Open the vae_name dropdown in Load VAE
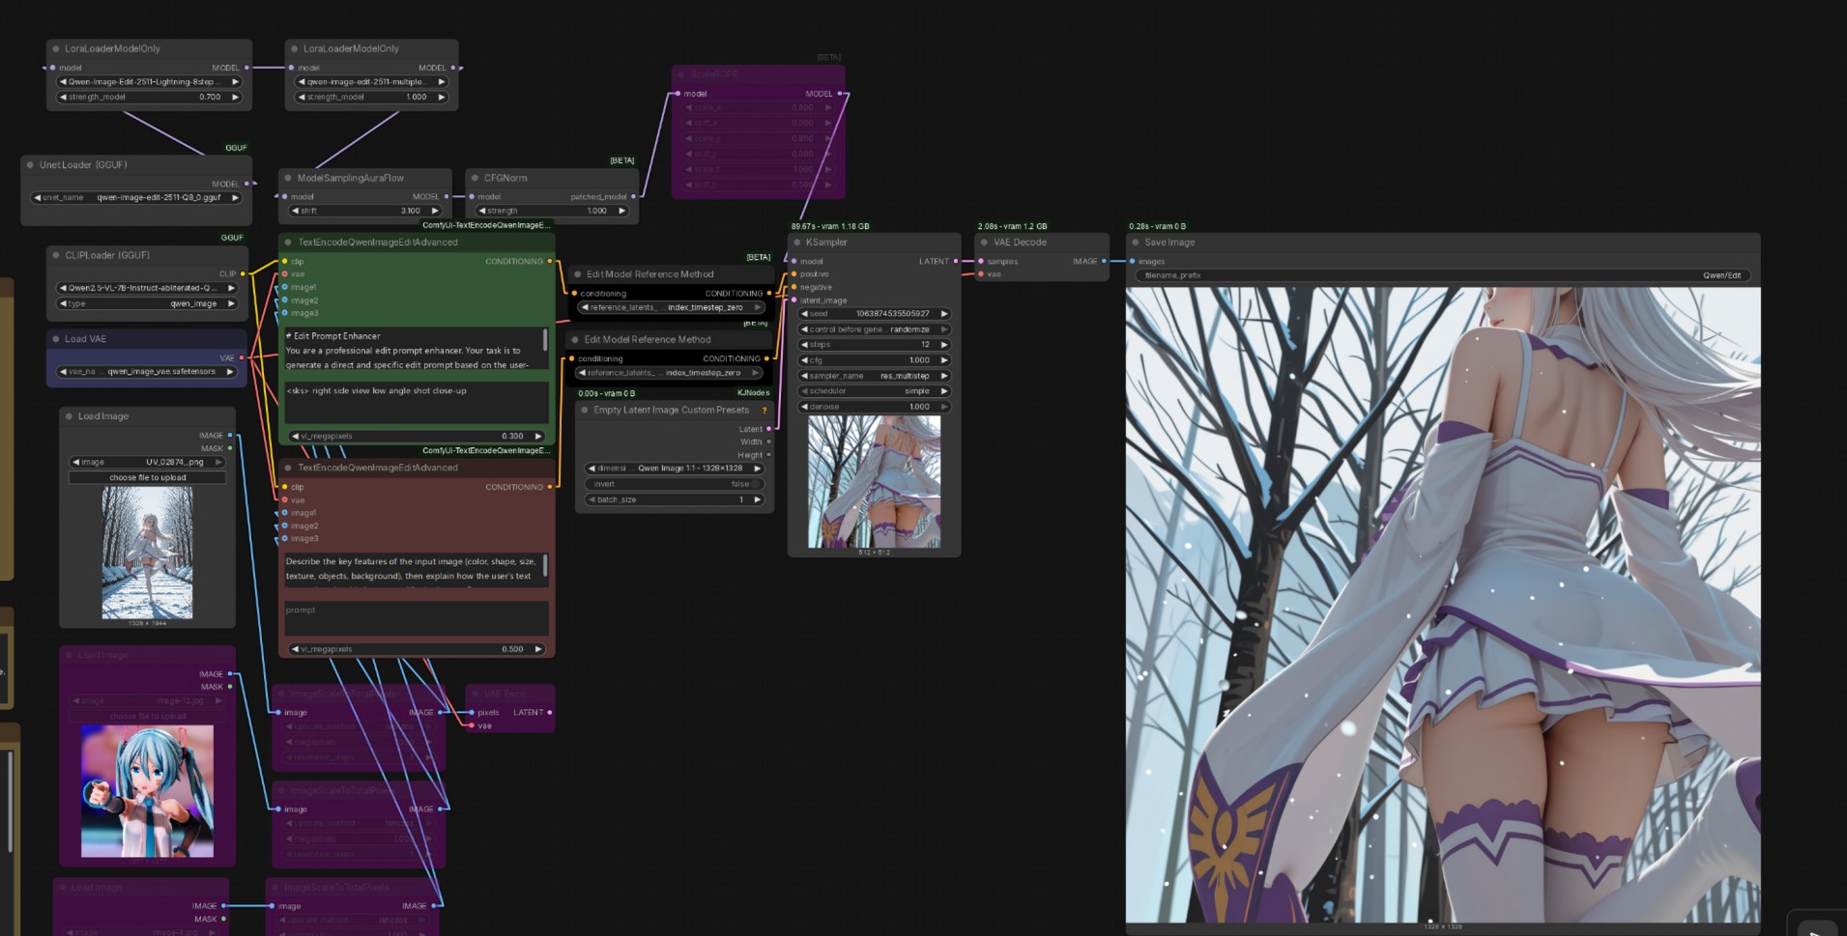Image resolution: width=1847 pixels, height=936 pixels. click(147, 371)
